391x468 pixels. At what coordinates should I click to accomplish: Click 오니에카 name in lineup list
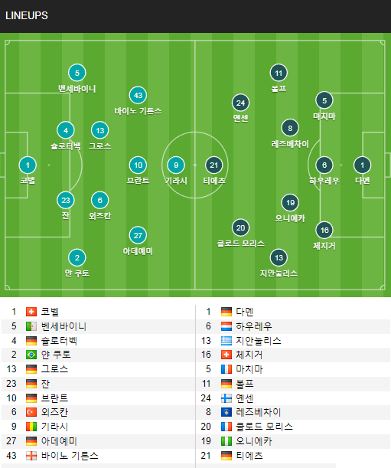coord(254,441)
